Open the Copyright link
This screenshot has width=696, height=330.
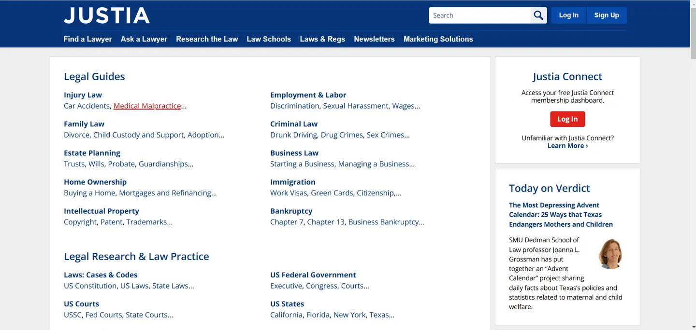(80, 221)
